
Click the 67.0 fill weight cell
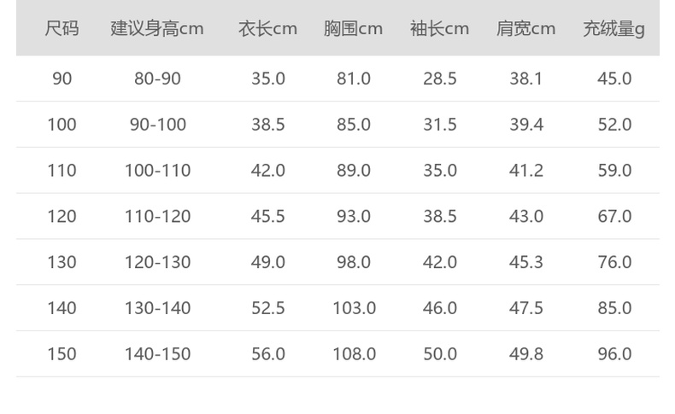614,216
